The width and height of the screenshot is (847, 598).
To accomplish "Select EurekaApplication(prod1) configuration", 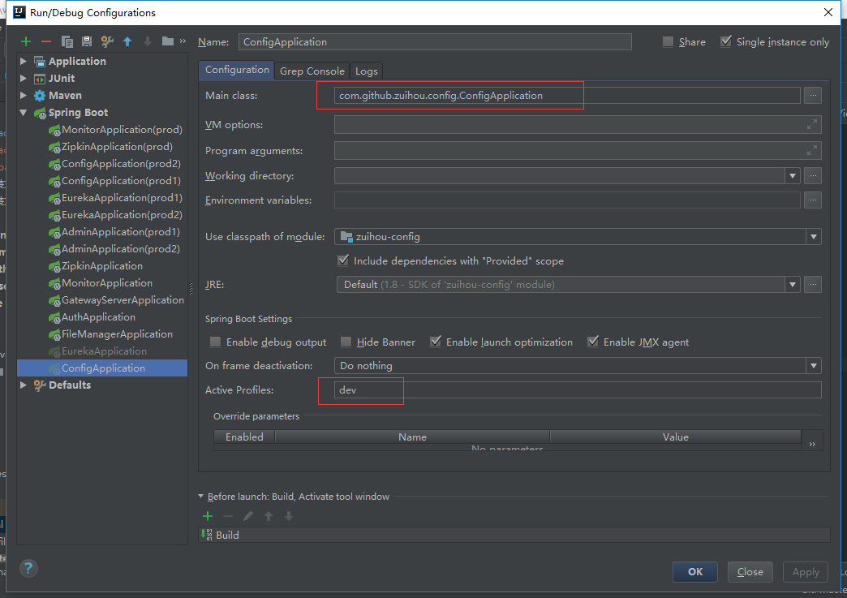I will pyautogui.click(x=122, y=198).
